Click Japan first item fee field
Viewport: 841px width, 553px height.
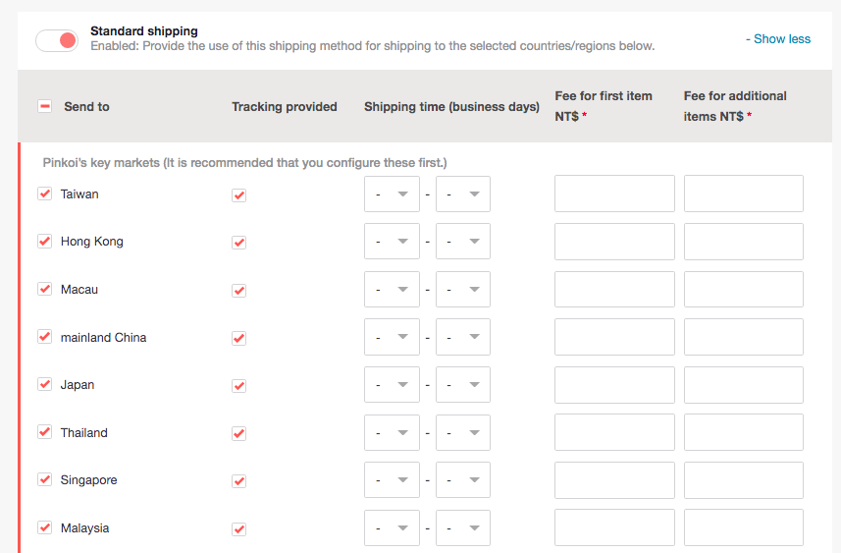pos(614,385)
